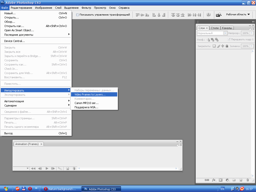Click Windows Start button

click(x=5, y=189)
